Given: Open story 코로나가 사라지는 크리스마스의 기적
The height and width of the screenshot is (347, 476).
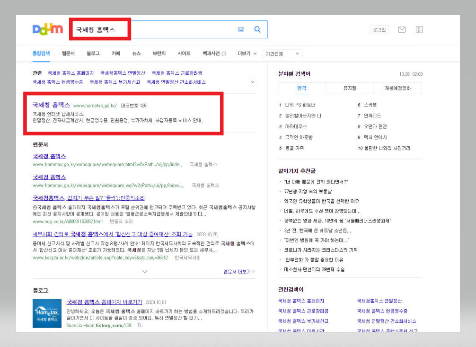Looking at the screenshot, I should click(x=321, y=250).
